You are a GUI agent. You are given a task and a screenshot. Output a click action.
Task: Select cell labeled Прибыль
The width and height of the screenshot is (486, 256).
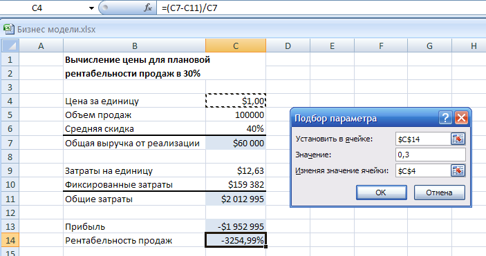(134, 226)
